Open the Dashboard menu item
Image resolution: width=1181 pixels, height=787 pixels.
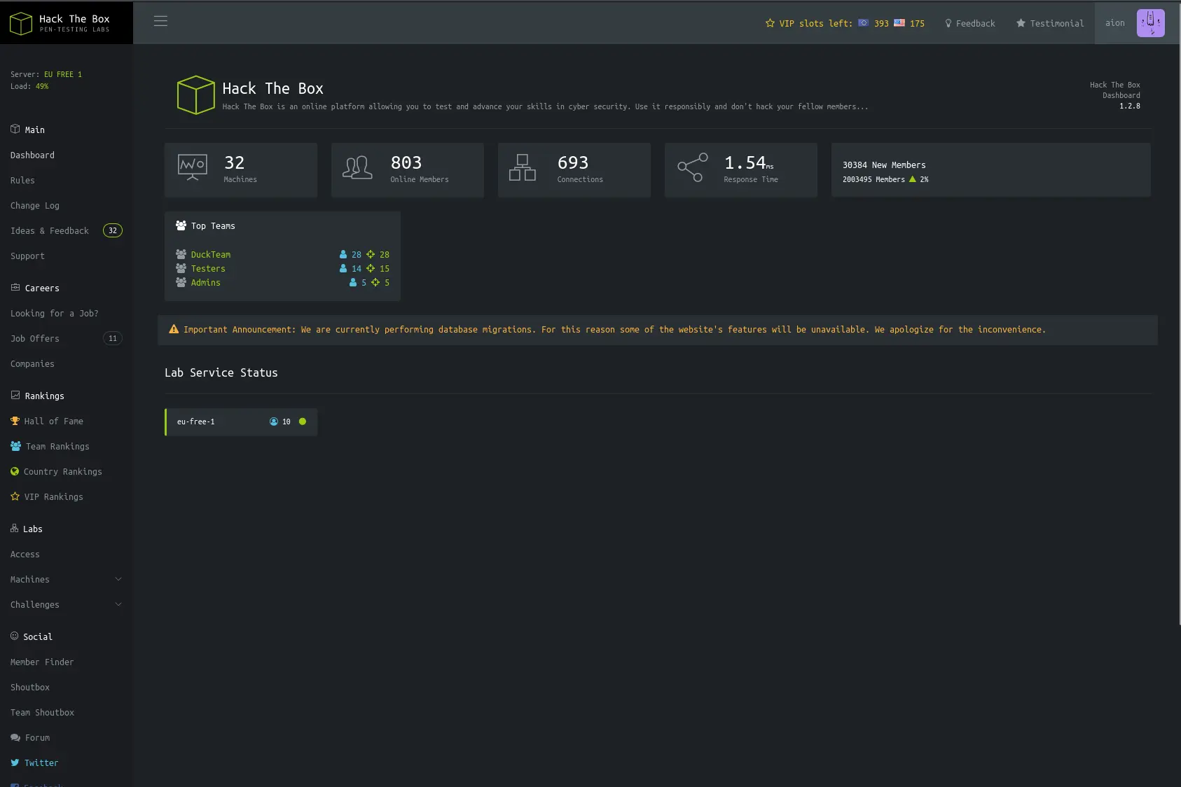[32, 155]
